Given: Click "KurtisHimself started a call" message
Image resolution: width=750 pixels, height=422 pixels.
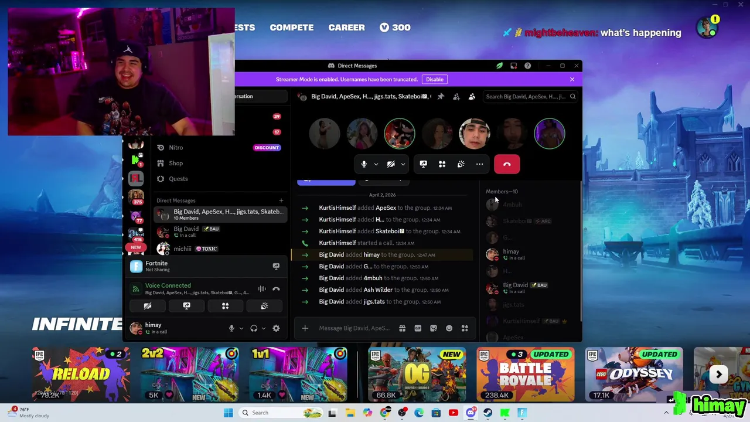Looking at the screenshot, I should [x=366, y=243].
